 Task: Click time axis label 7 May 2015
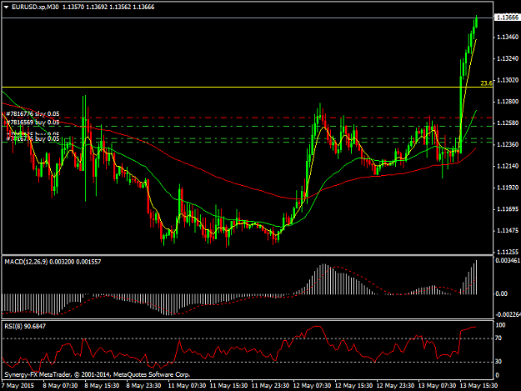click(x=18, y=385)
